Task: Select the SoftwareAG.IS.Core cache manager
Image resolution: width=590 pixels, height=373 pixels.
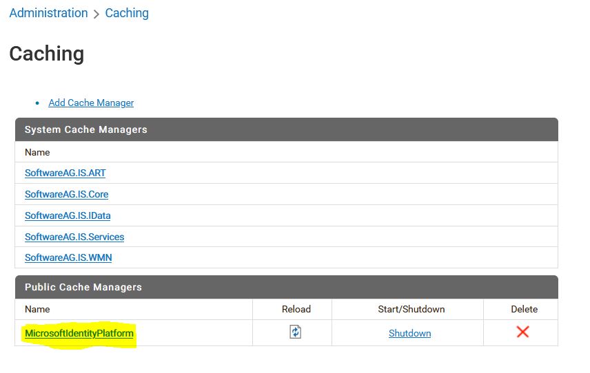Action: click(67, 194)
